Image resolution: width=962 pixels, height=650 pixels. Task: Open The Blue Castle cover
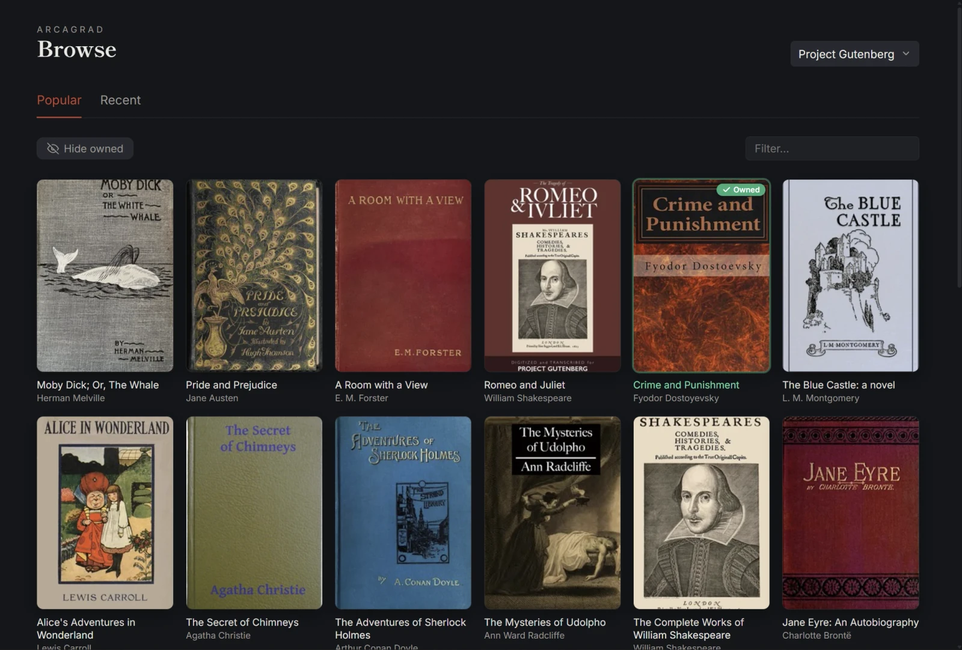point(850,276)
